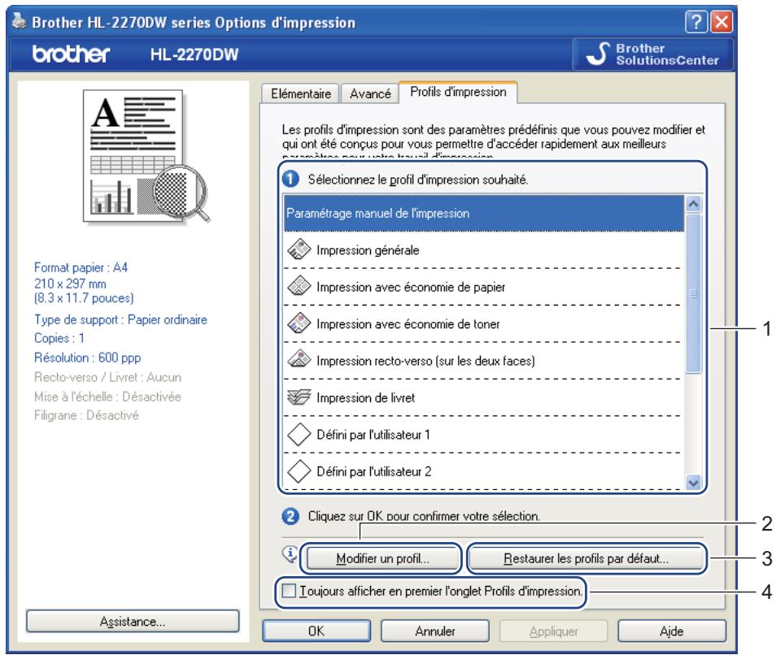The height and width of the screenshot is (655, 776).
Task: Select Impression recto-verso (sur les deux faces)
Action: pyautogui.click(x=425, y=361)
